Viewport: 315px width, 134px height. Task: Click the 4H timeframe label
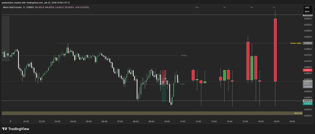(x=251, y=7)
